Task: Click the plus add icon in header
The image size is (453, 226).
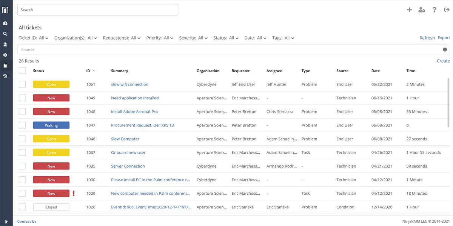Action: (409, 10)
